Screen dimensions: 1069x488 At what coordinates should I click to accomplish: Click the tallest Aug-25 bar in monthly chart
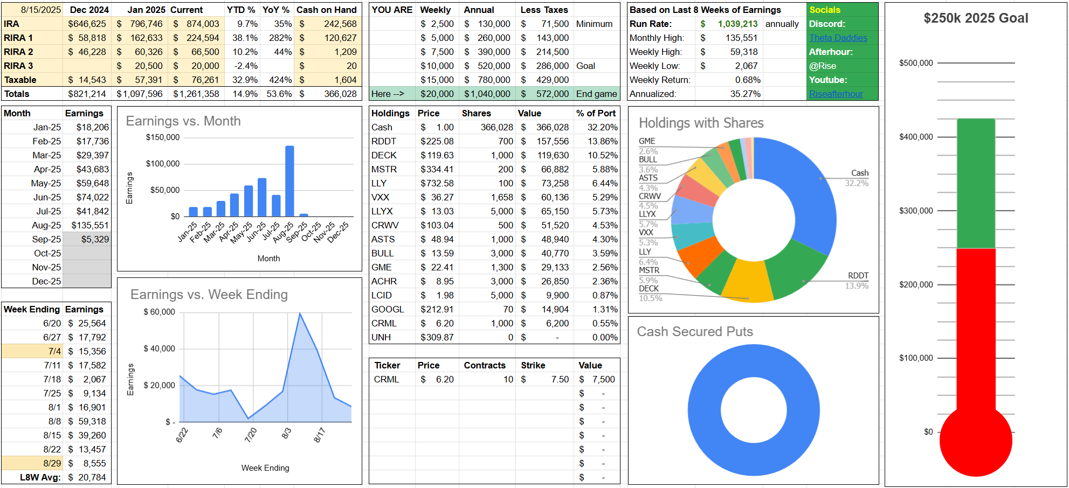(x=289, y=180)
